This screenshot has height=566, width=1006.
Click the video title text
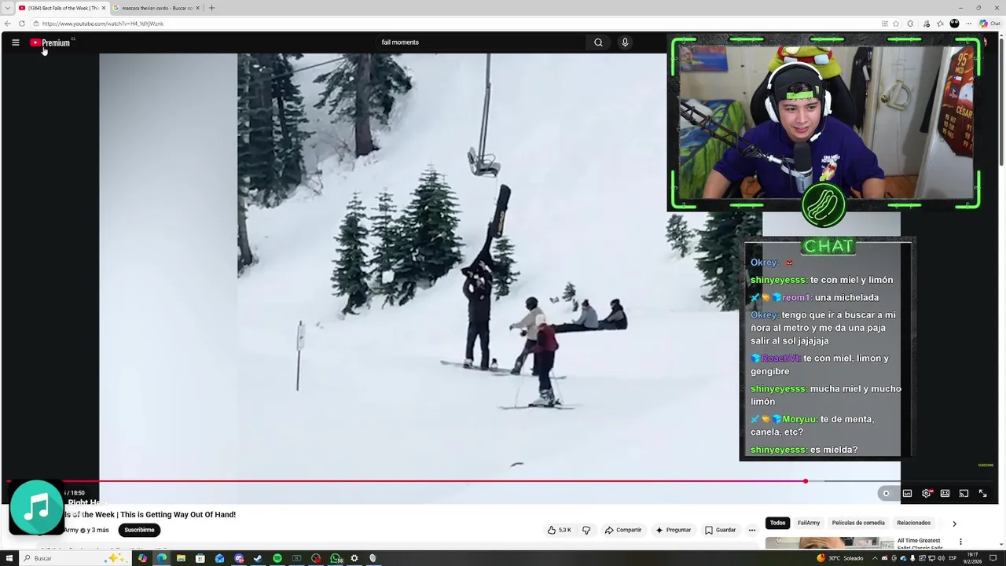(150, 515)
